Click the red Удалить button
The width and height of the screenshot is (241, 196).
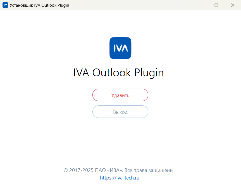pyautogui.click(x=120, y=95)
